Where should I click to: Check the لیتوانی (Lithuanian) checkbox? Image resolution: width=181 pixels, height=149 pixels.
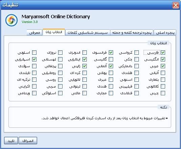pos(84,86)
